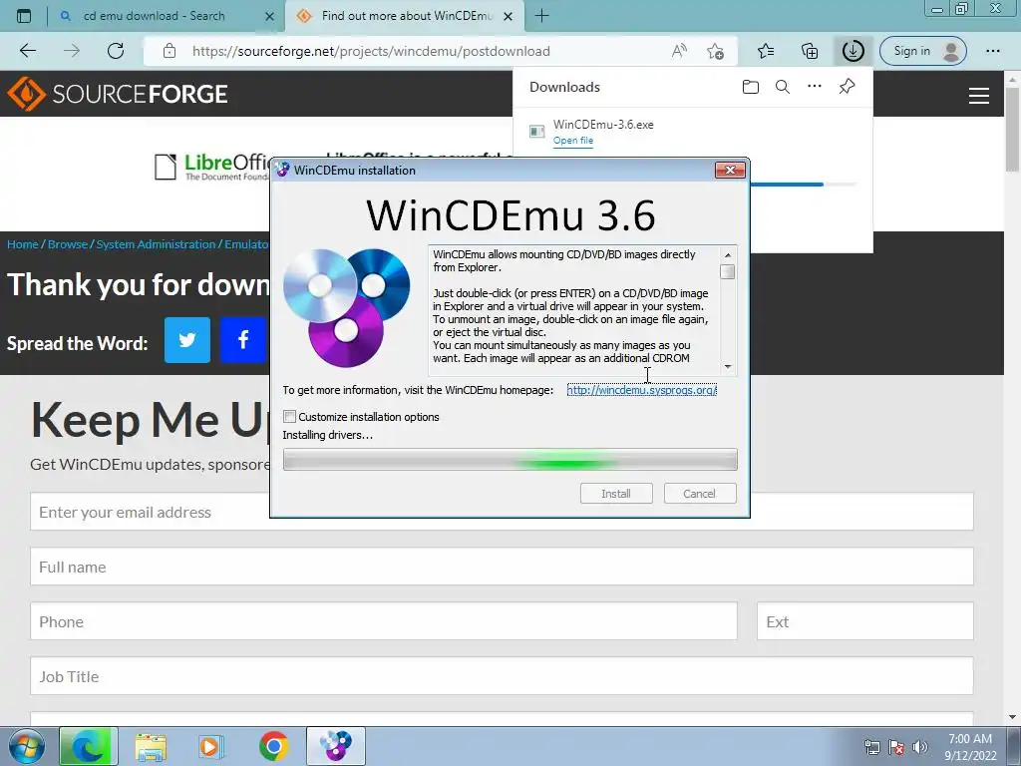Screen dimensions: 1021x766
Task: Open the Collections icon
Action: [x=810, y=51]
